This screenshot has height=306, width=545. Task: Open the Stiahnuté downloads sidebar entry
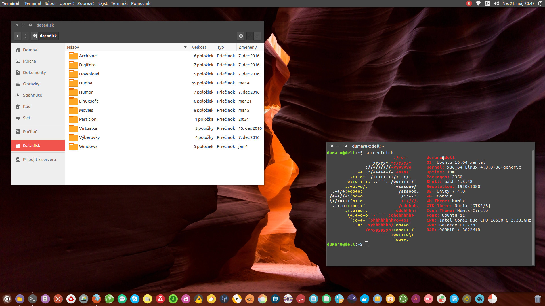[32, 95]
